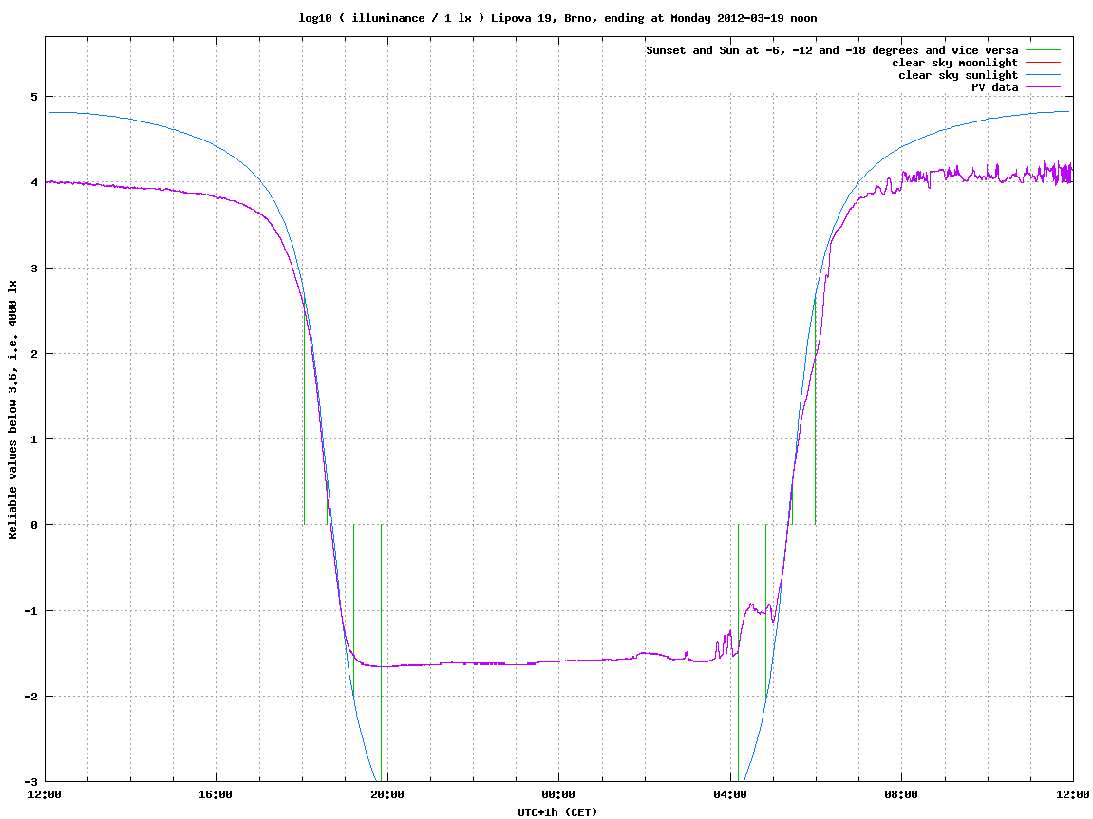Image resolution: width=1093 pixels, height=819 pixels.
Task: Click the purple PV data legend line sample
Action: point(1043,87)
